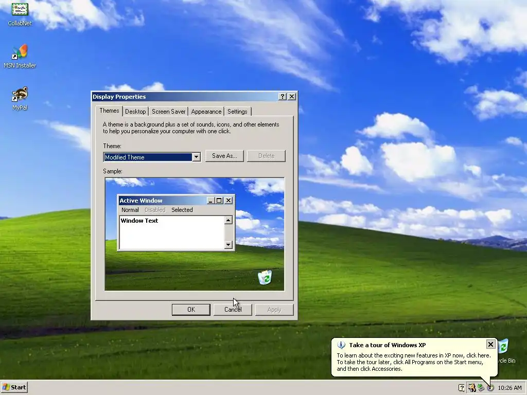
Task: Click the recycle bin in theme sample
Action: [265, 277]
